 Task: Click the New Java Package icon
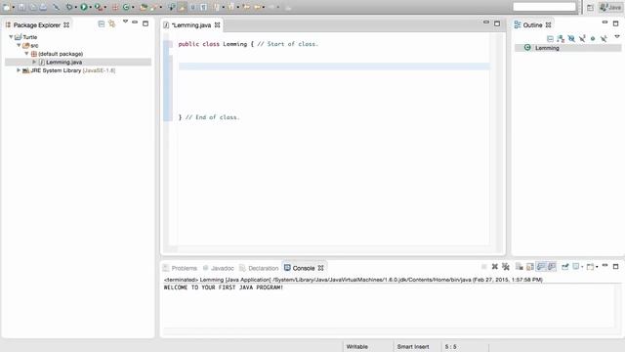(115, 7)
